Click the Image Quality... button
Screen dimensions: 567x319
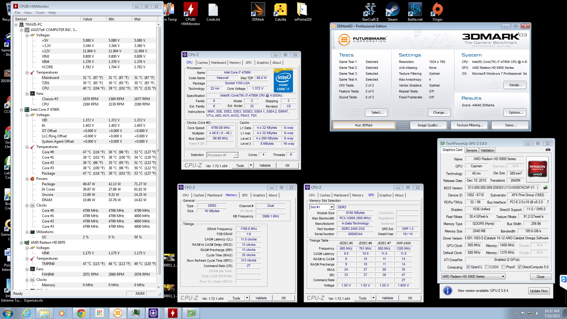coord(429,125)
